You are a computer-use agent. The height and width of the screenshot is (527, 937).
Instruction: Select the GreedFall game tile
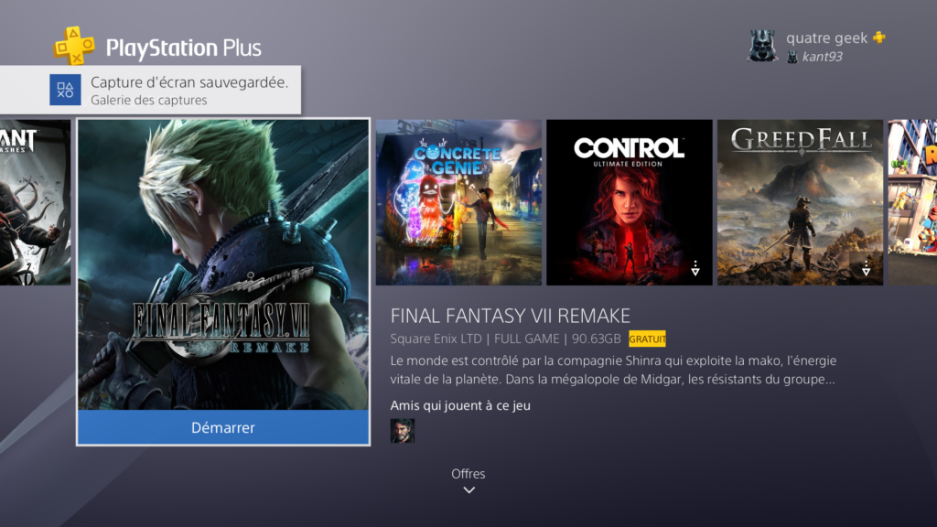800,202
